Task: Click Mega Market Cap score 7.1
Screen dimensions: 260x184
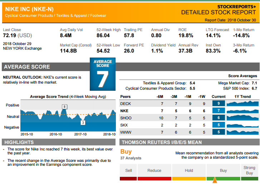Action: (x=254, y=83)
